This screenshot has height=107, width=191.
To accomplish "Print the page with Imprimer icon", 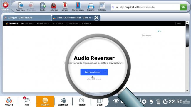I will pyautogui.click(x=91, y=6).
